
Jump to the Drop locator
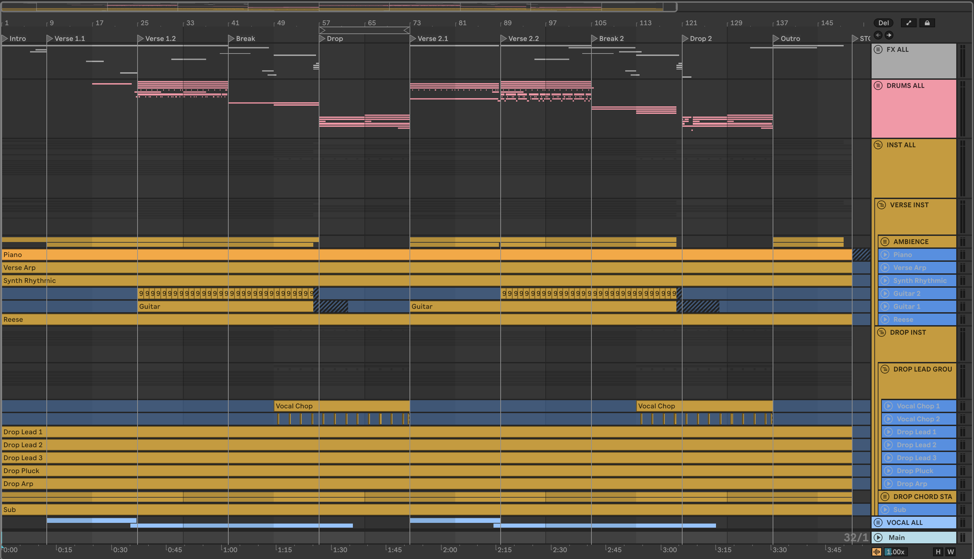tap(331, 39)
